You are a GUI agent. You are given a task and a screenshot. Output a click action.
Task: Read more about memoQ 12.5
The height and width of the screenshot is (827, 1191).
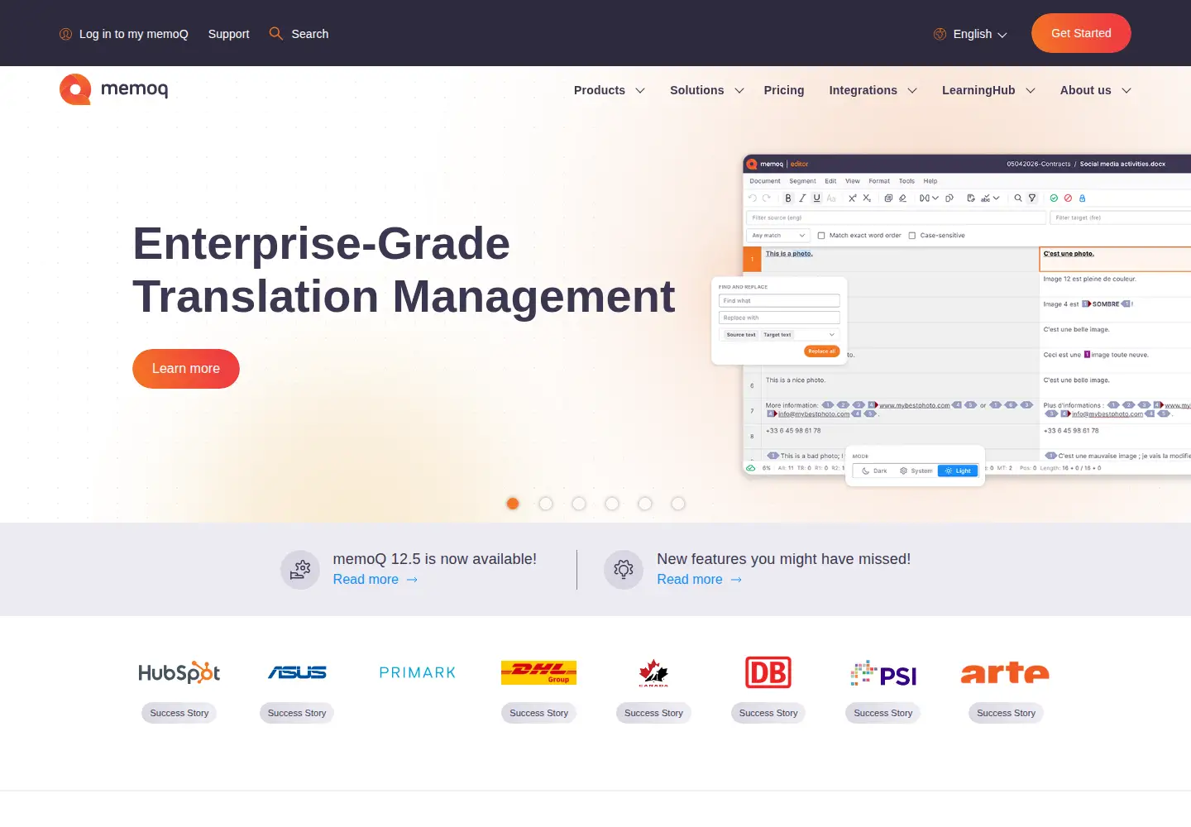(375, 580)
